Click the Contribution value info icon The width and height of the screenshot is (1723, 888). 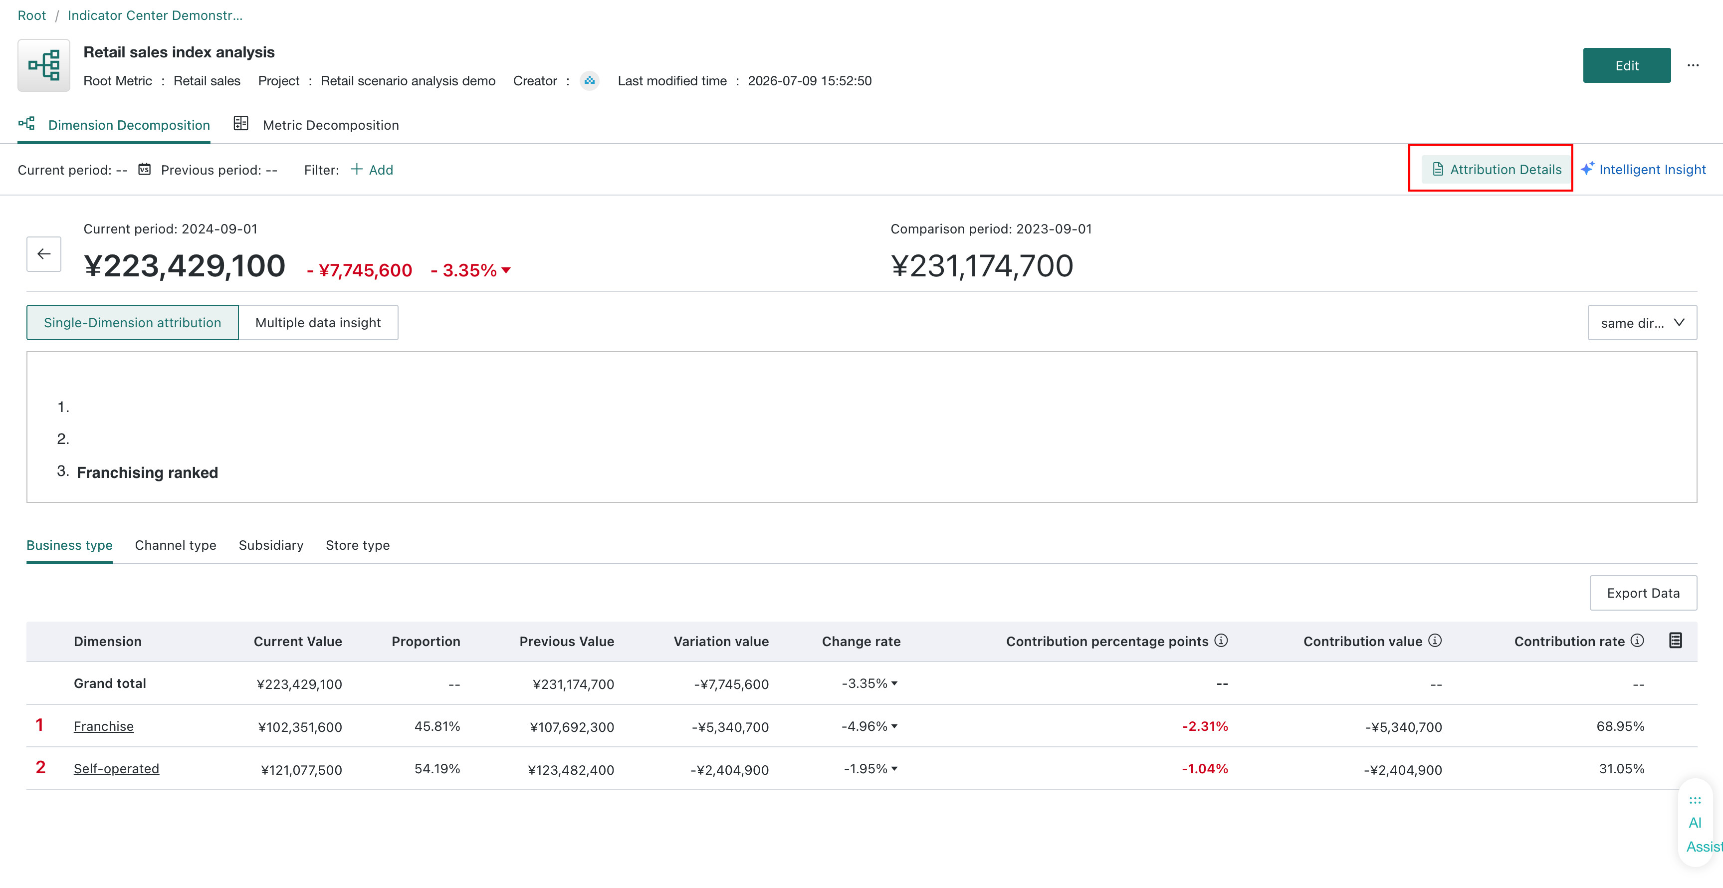coord(1435,641)
